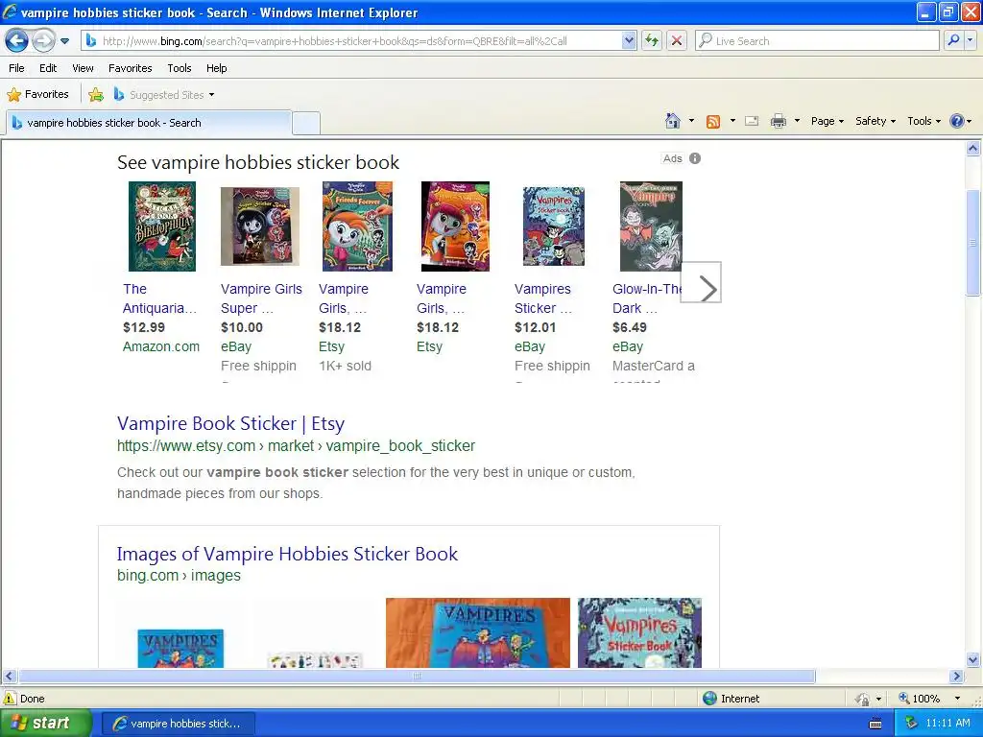Click the 11:11 AM taskbar clock
This screenshot has width=983, height=737.
point(947,724)
